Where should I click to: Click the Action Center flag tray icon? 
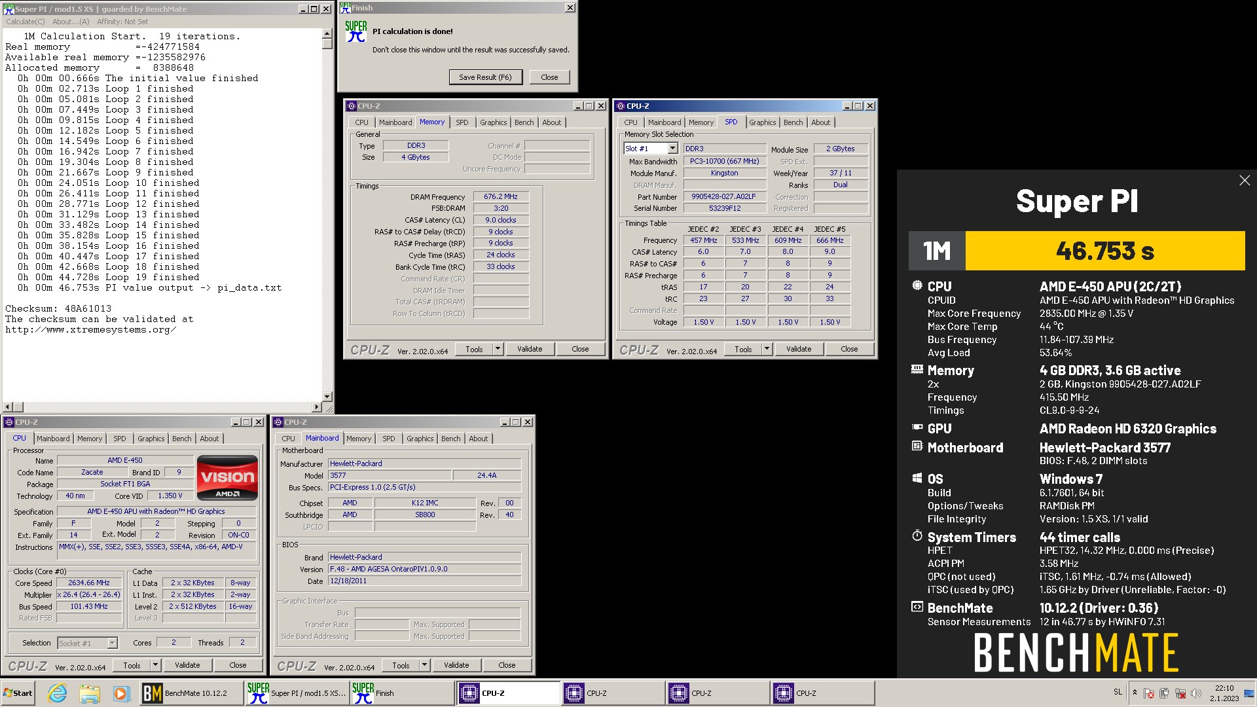[x=1149, y=693]
